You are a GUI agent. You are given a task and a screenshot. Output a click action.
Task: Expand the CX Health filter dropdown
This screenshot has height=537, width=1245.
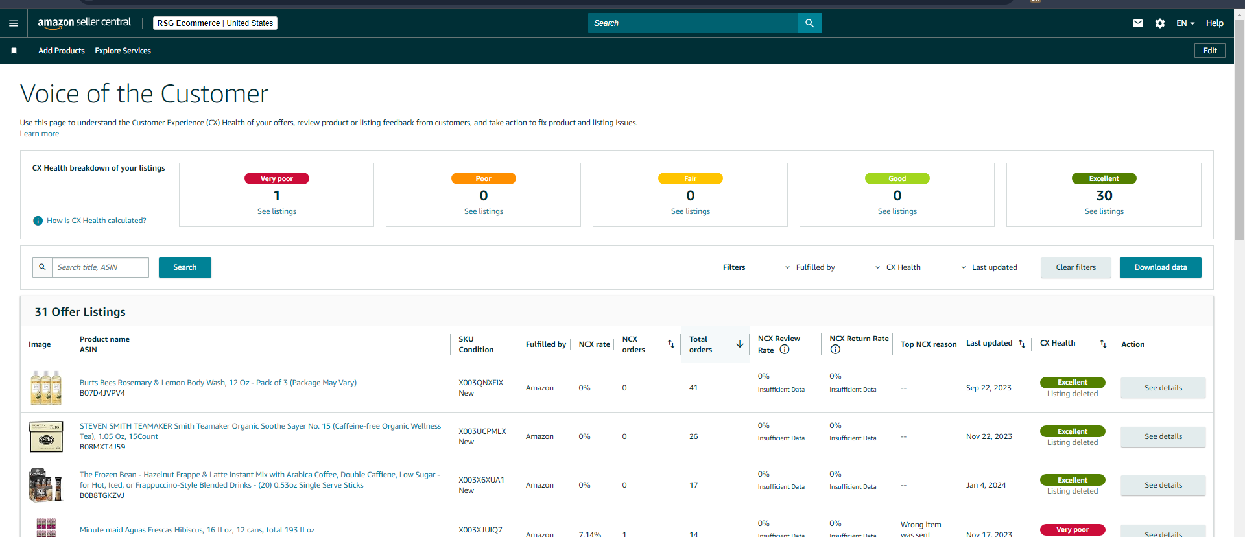click(x=898, y=267)
